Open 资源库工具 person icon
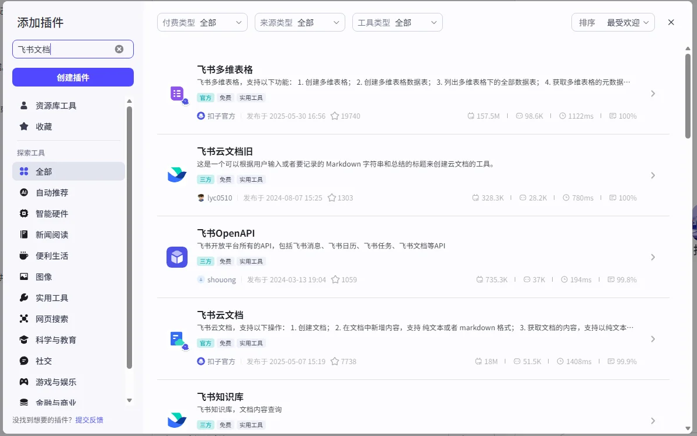This screenshot has height=436, width=697. tap(24, 105)
